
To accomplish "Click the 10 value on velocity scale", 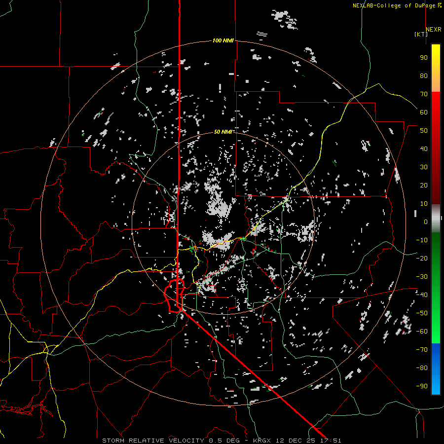I will pyautogui.click(x=424, y=204).
